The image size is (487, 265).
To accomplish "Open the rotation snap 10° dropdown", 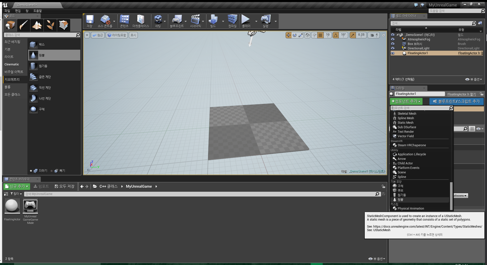I will tap(343, 35).
